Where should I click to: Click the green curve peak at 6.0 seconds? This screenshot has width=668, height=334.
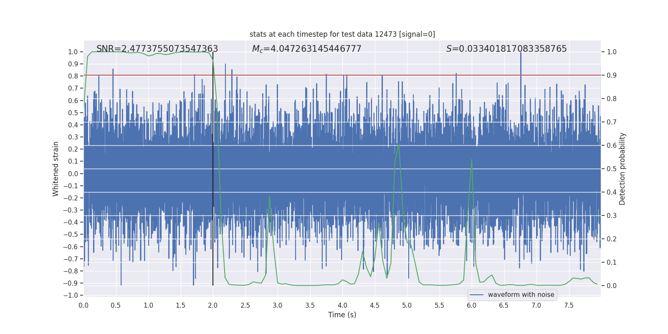tap(472, 159)
